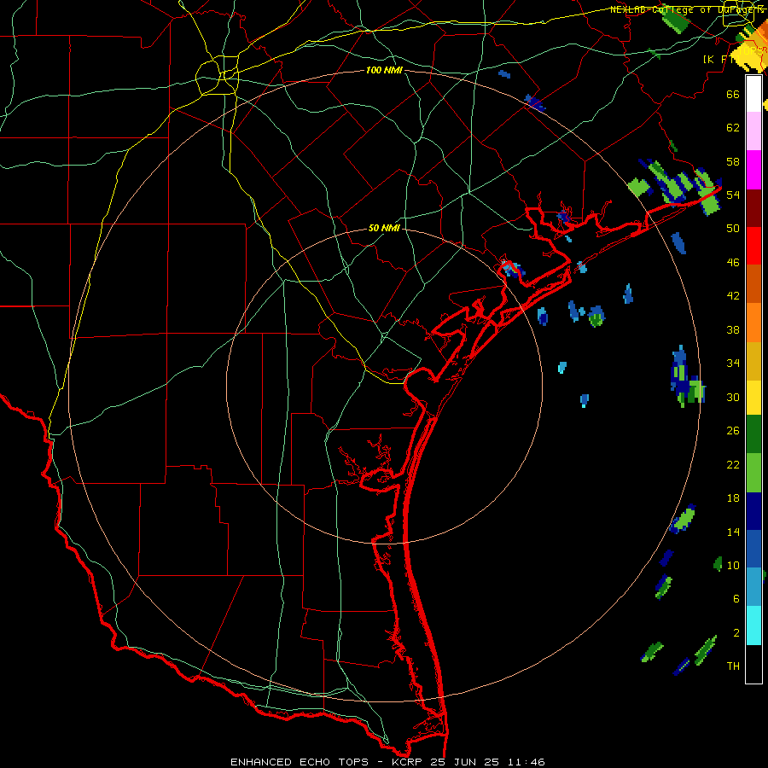Viewport: 768px width, 768px height.
Task: Click the legend value "30"
Action: (x=733, y=397)
